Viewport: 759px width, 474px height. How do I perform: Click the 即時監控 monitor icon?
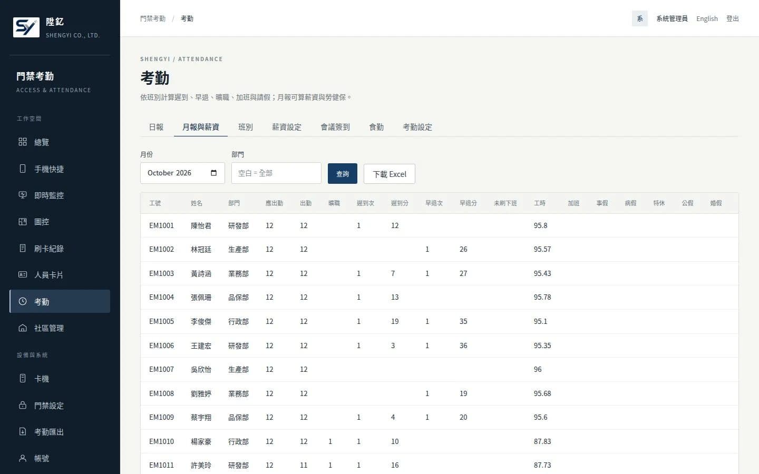(23, 195)
